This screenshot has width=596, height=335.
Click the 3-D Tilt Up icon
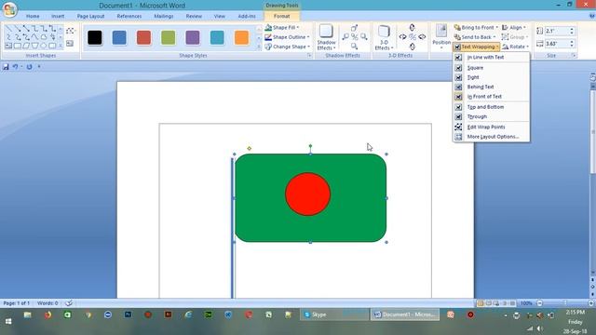(x=413, y=27)
